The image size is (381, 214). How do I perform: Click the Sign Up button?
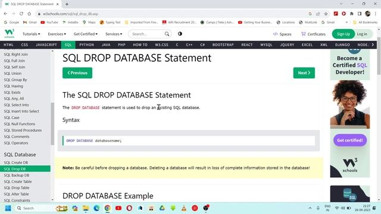343,34
